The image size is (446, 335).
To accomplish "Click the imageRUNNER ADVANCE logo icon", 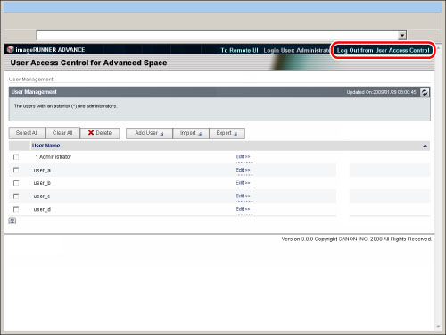I will coord(11,49).
